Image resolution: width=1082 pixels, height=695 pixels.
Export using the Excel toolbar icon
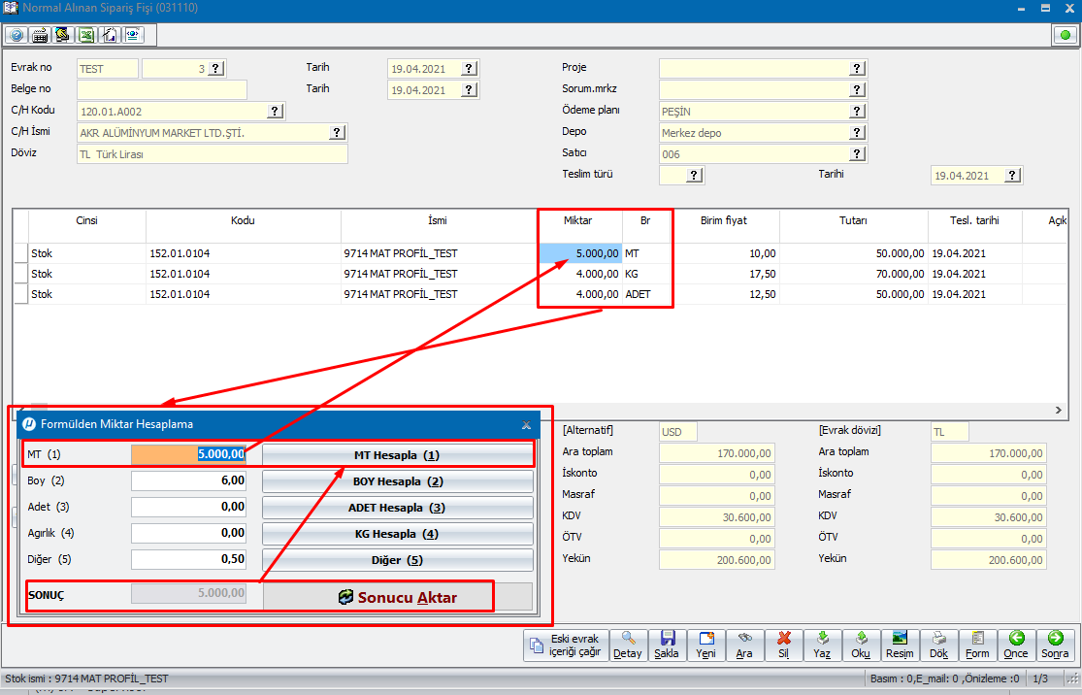coord(86,35)
